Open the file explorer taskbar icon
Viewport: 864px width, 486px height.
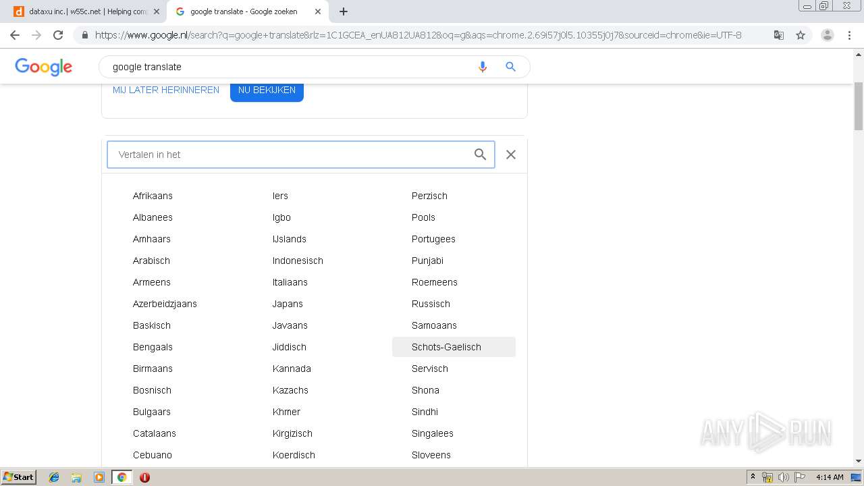tap(76, 477)
